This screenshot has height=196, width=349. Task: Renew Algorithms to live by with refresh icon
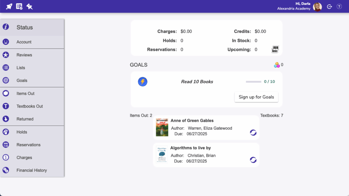tap(253, 160)
